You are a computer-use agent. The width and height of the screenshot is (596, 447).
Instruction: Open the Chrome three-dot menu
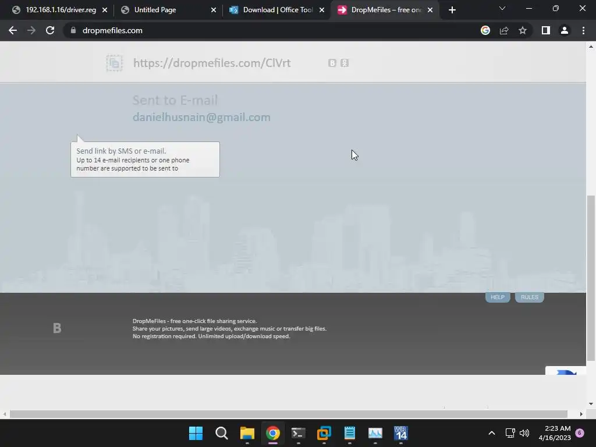(583, 30)
